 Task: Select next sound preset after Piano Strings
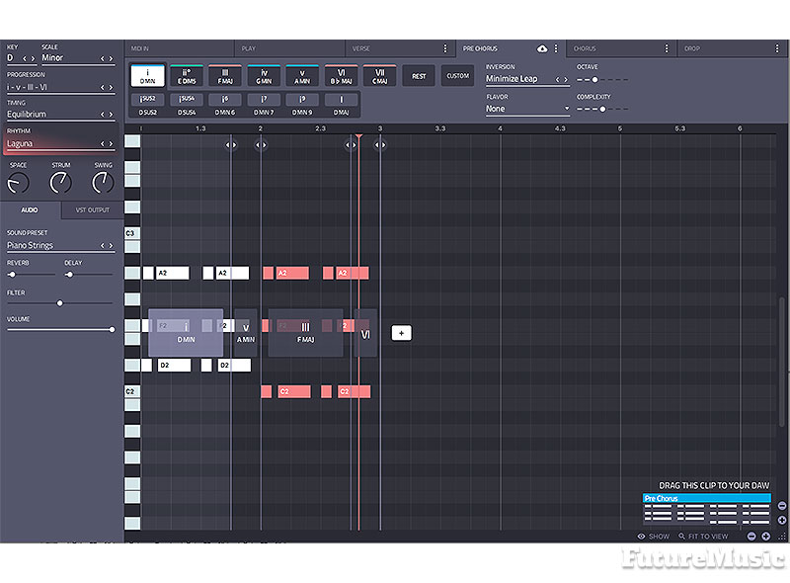[111, 246]
